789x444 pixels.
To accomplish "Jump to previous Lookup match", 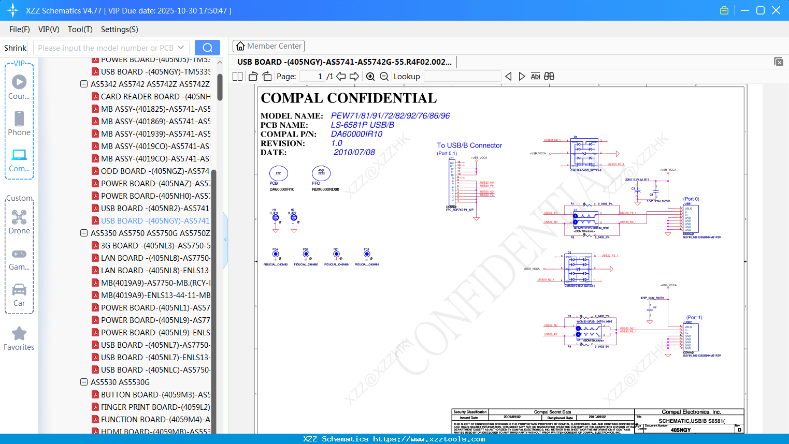I will (x=508, y=76).
